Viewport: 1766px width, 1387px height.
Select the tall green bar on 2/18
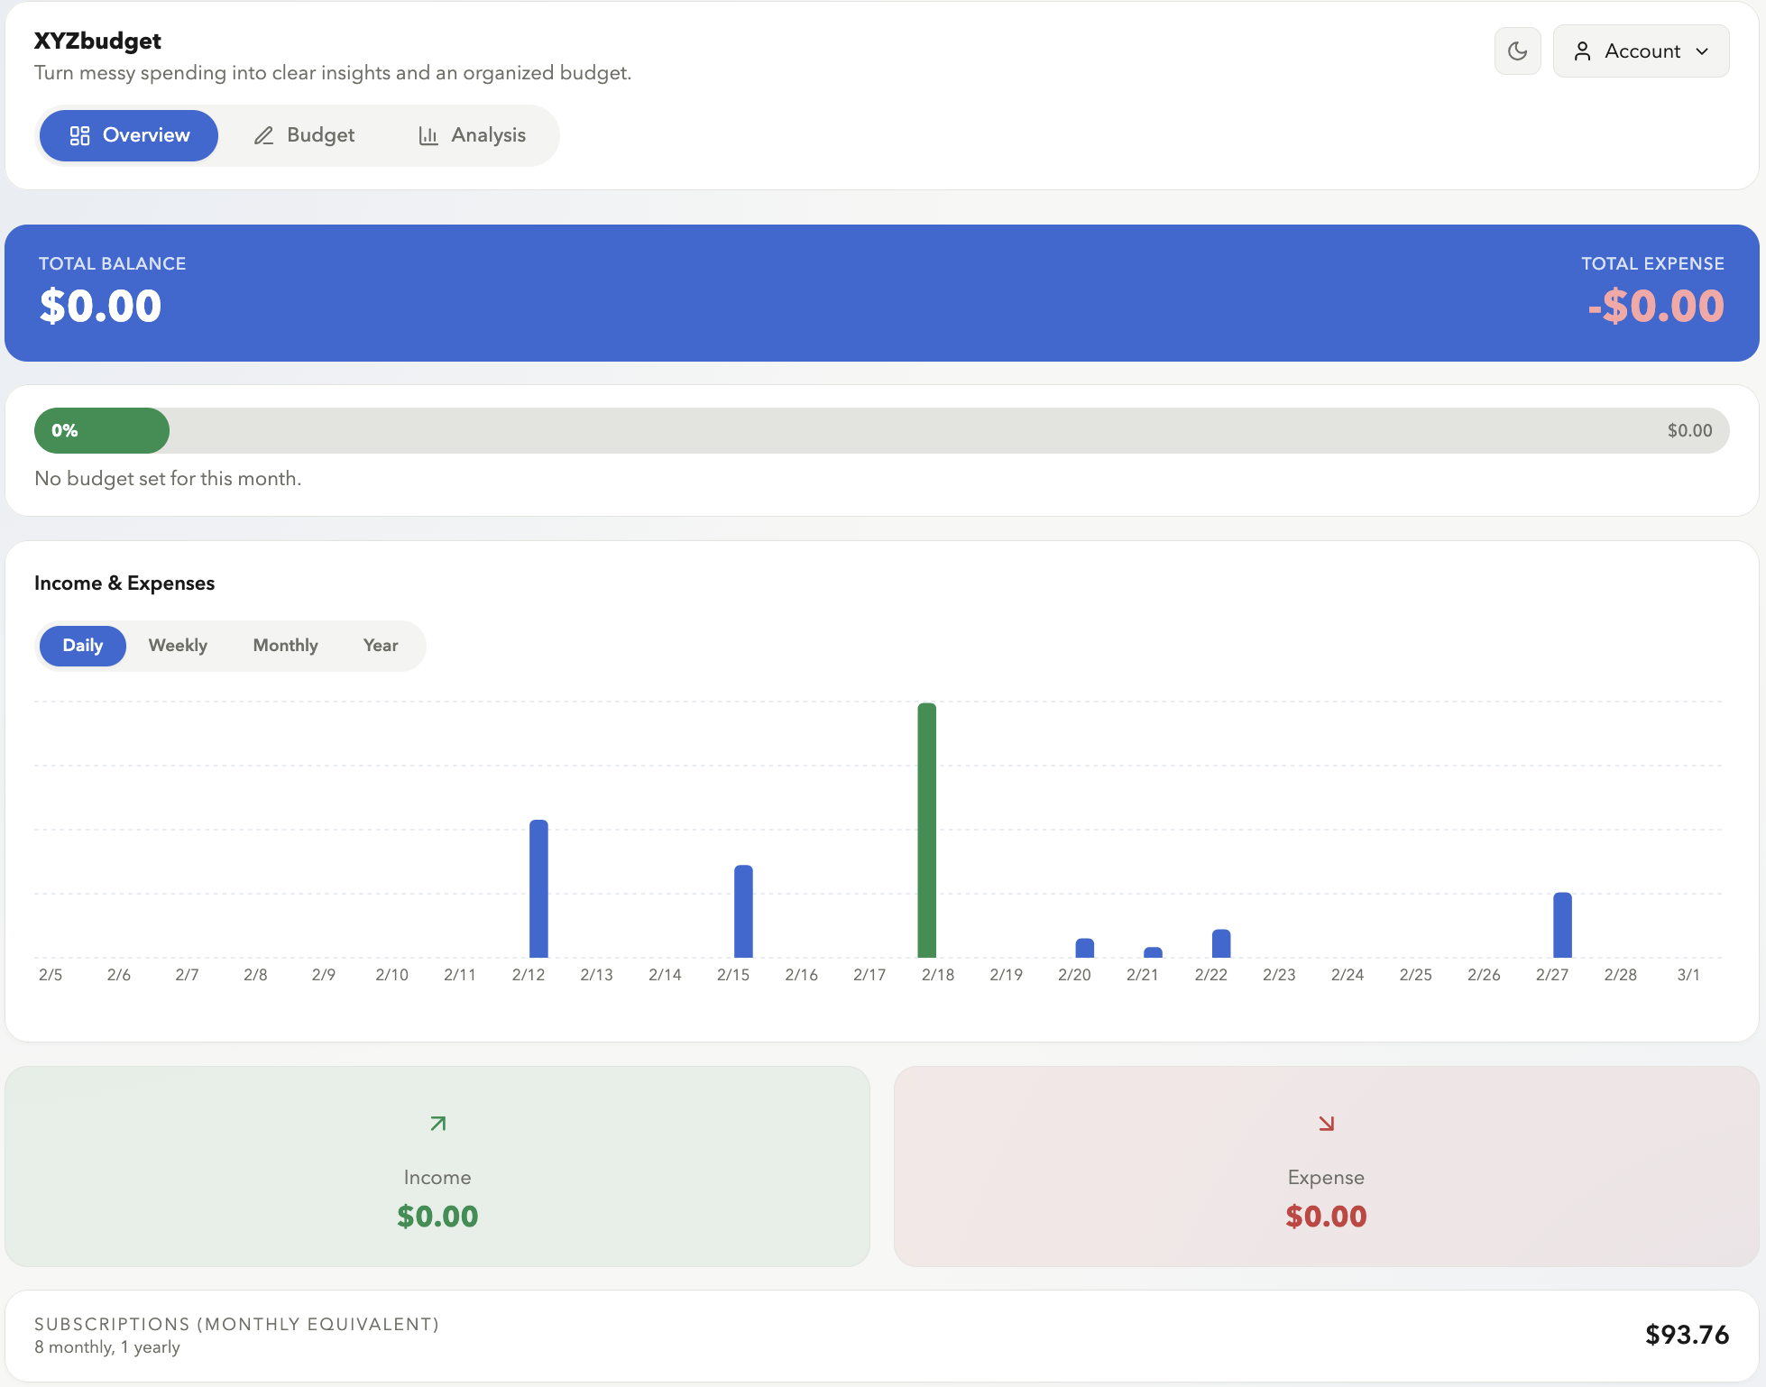coord(928,830)
